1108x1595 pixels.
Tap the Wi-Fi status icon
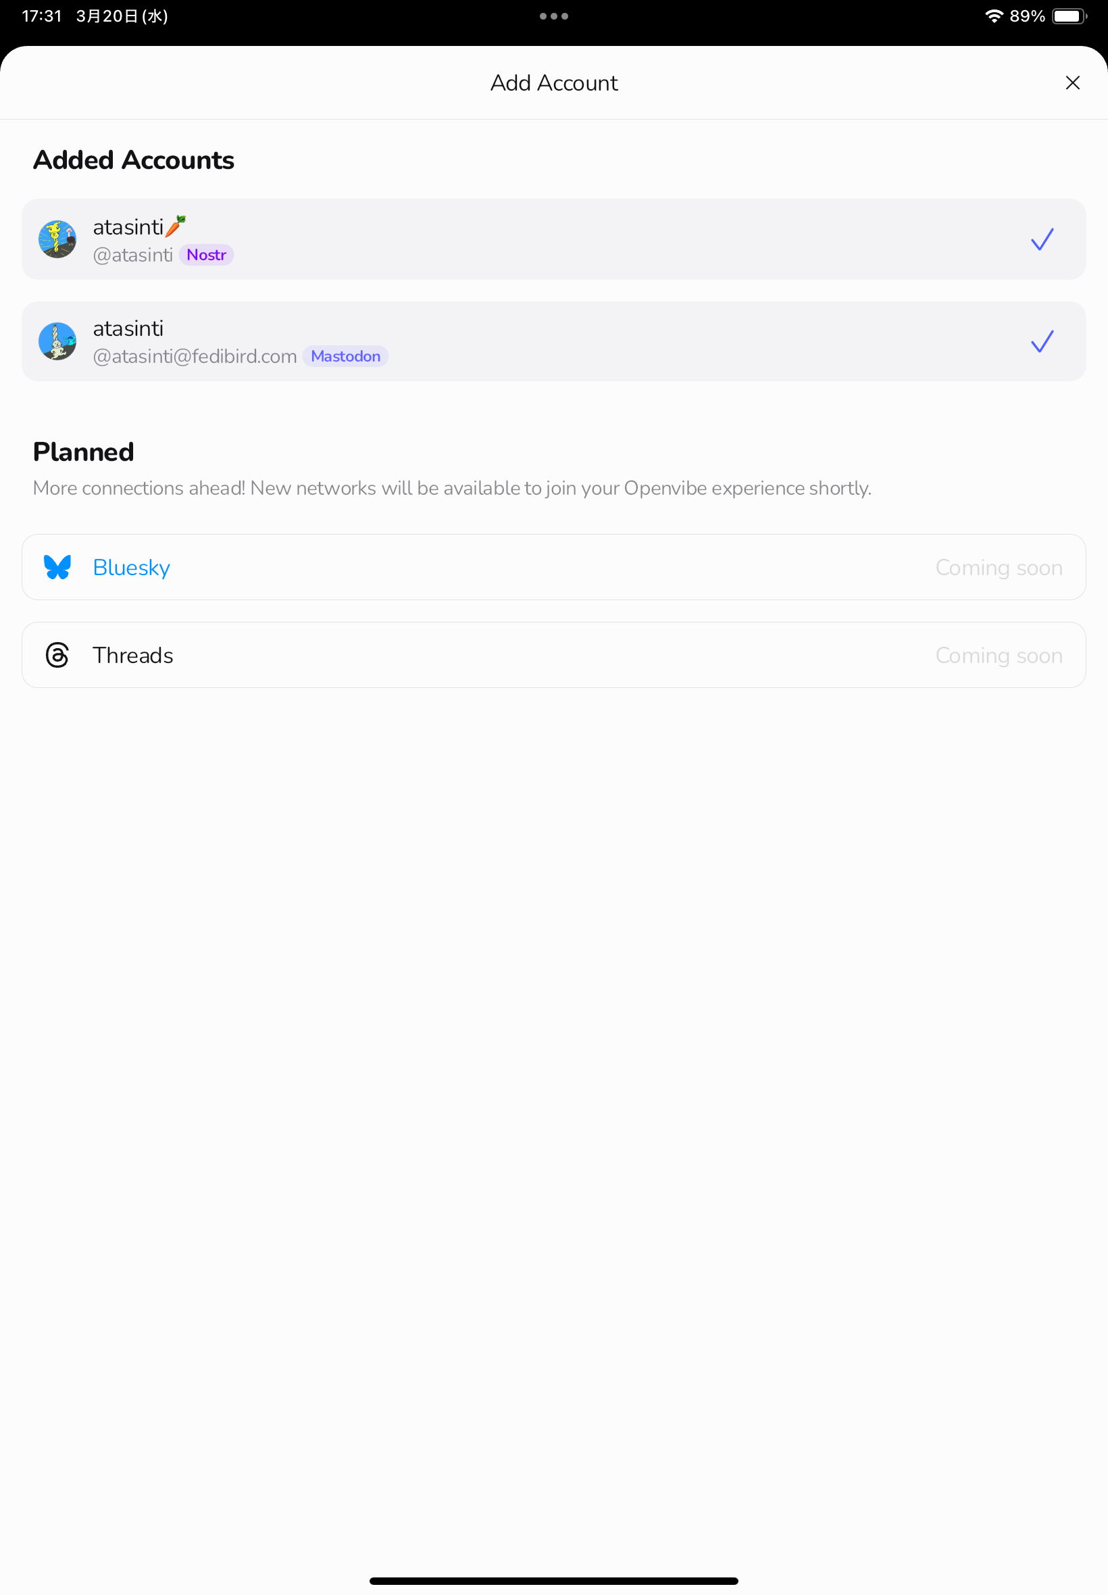click(994, 16)
